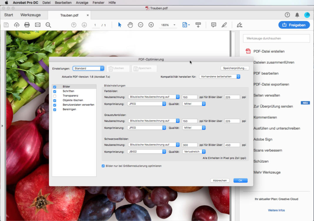The image size is (314, 221).
Task: Switch to the Werkzeuge tab
Action: (x=31, y=15)
